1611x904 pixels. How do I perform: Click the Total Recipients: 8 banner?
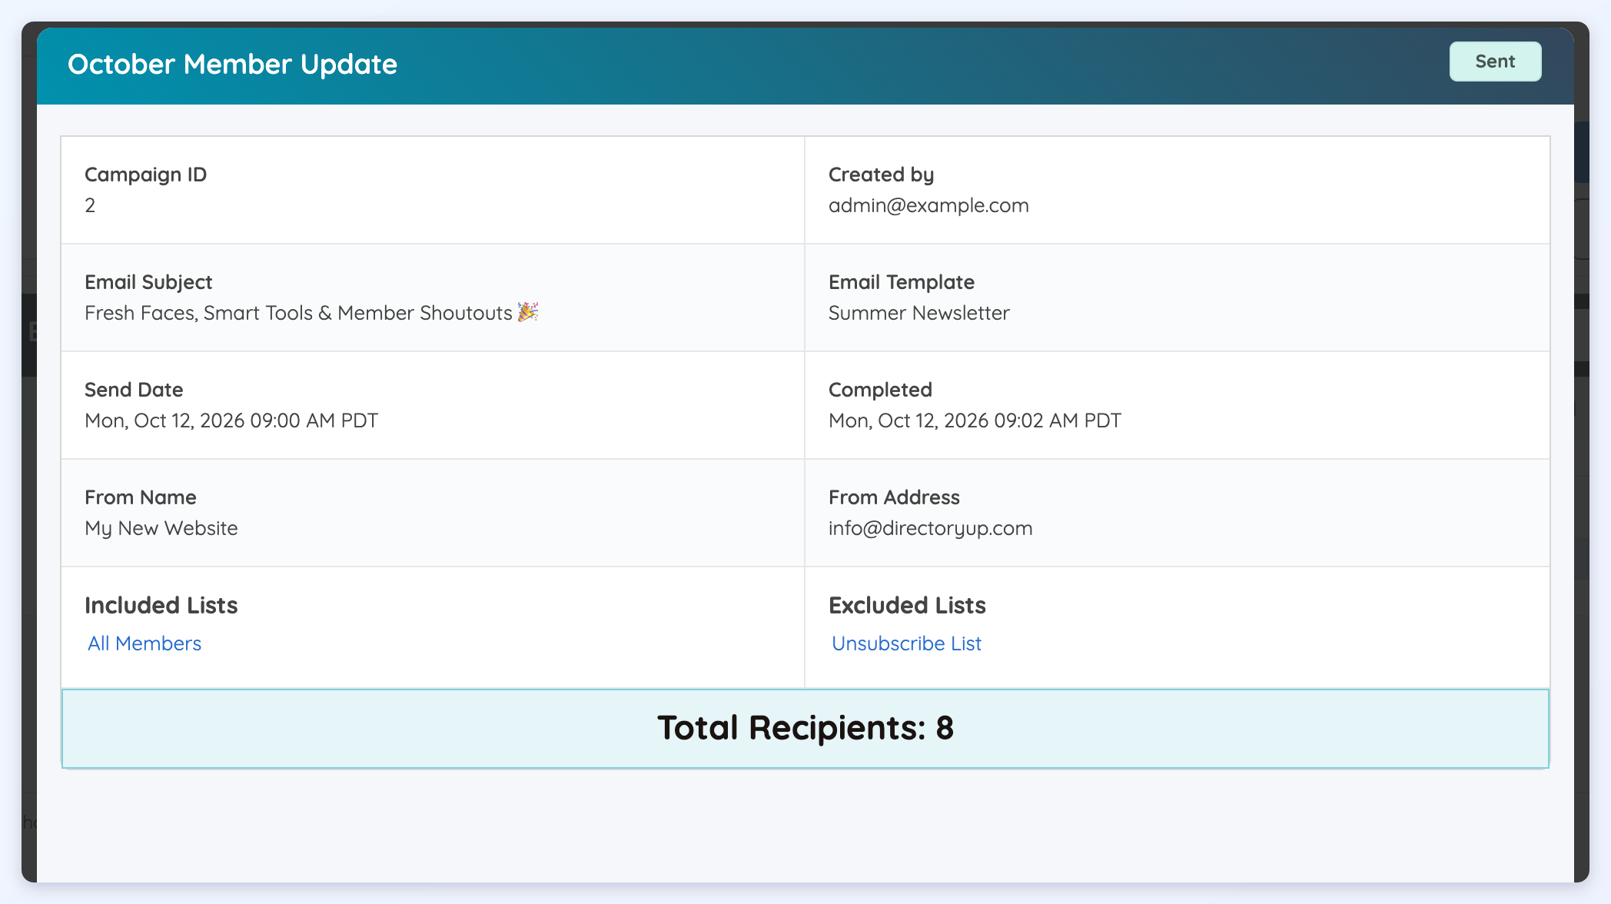(805, 728)
